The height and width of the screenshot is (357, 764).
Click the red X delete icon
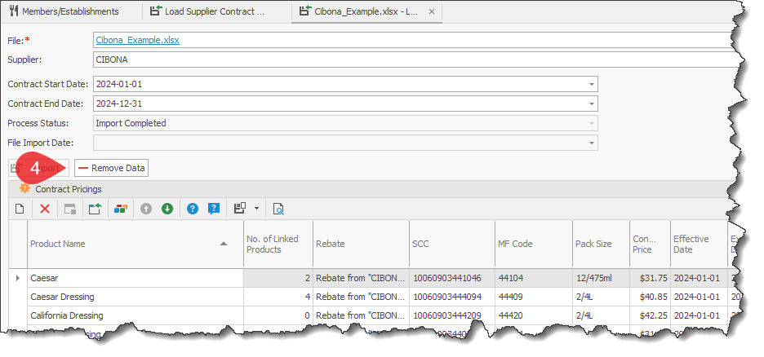tap(45, 209)
